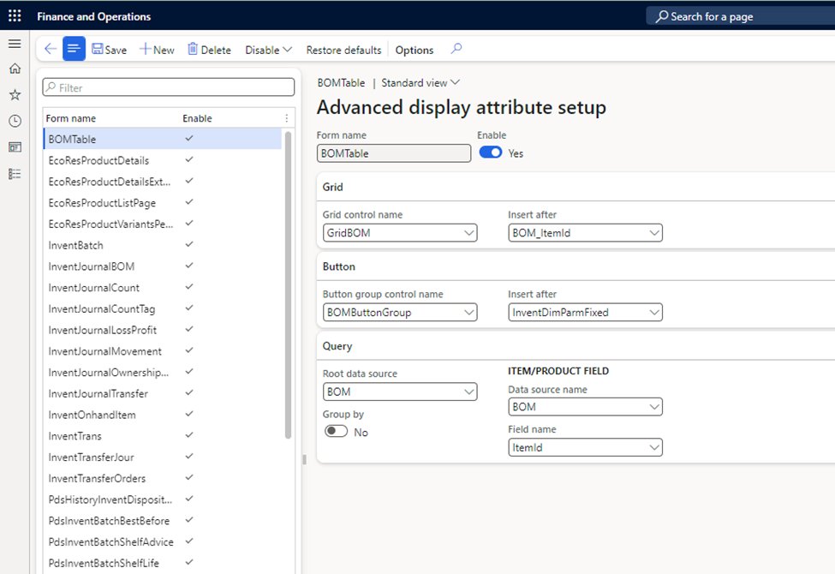Click the pane splitter handle
Viewport: 835px width, 574px height.
[x=304, y=459]
